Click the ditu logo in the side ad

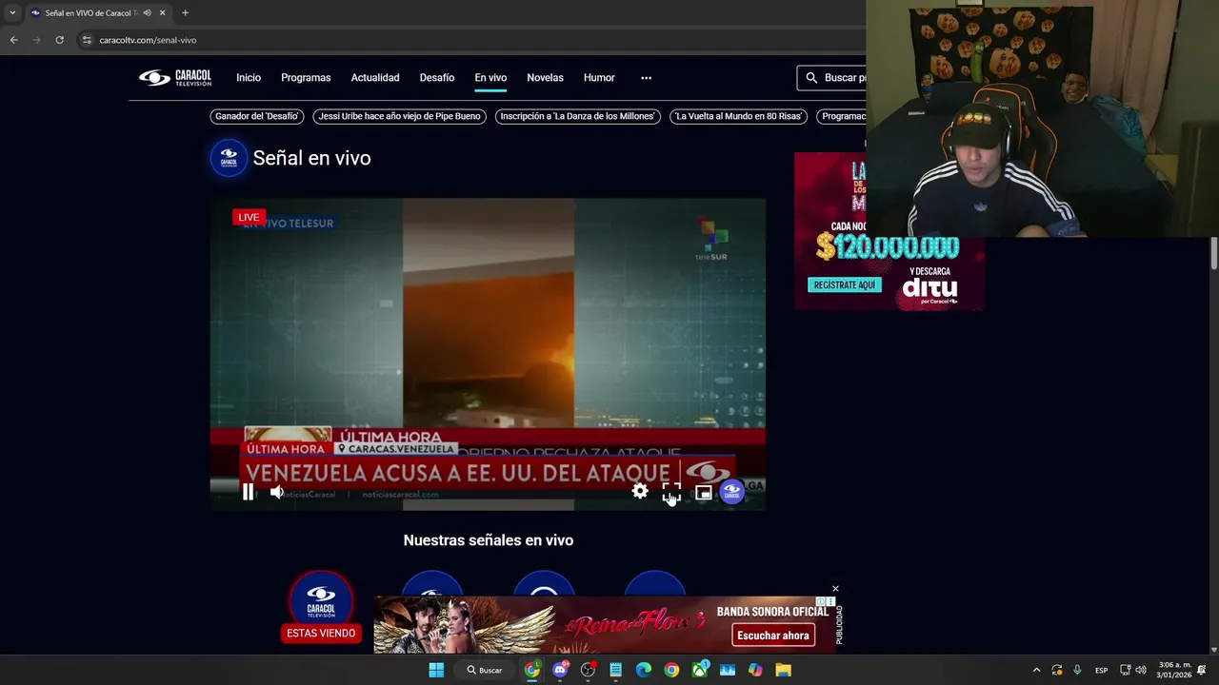click(x=929, y=288)
